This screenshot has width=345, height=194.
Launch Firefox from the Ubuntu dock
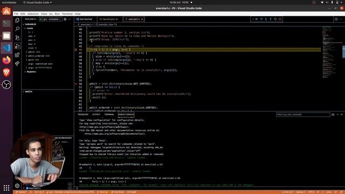point(6,60)
